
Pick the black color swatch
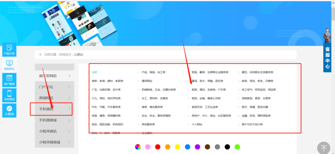coord(227,147)
